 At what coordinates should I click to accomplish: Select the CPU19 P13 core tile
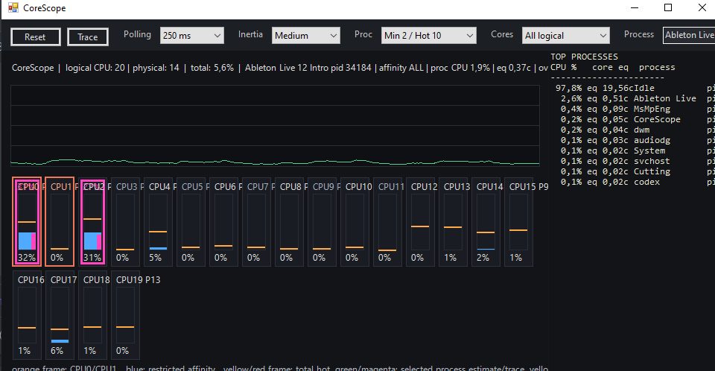pos(125,315)
